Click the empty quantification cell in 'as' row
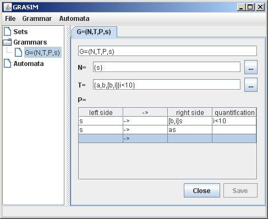Viewport: 268px width, 219px height. pyautogui.click(x=234, y=130)
